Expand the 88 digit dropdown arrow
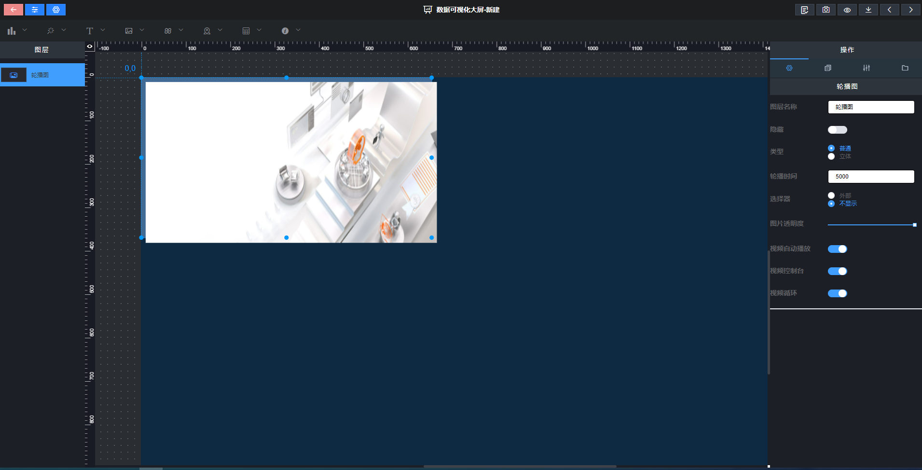922x470 pixels. [181, 30]
